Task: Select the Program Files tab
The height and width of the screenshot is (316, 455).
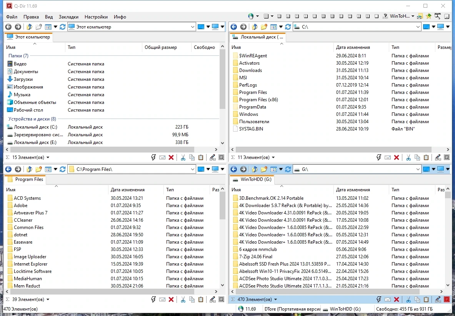Action: 25,179
